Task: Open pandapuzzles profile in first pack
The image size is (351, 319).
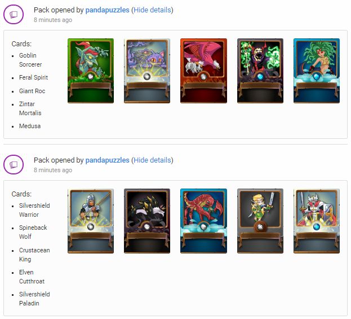Action: (107, 10)
